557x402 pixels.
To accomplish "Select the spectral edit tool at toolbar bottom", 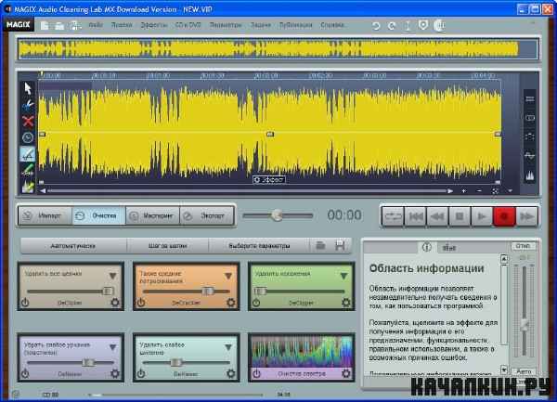I will click(28, 187).
